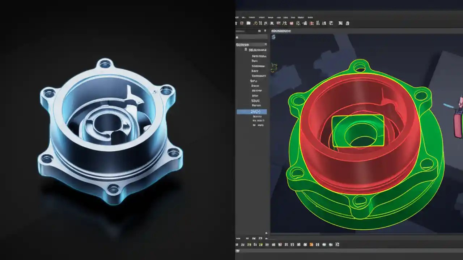Click the small gear icon above the scene panel

[237, 37]
